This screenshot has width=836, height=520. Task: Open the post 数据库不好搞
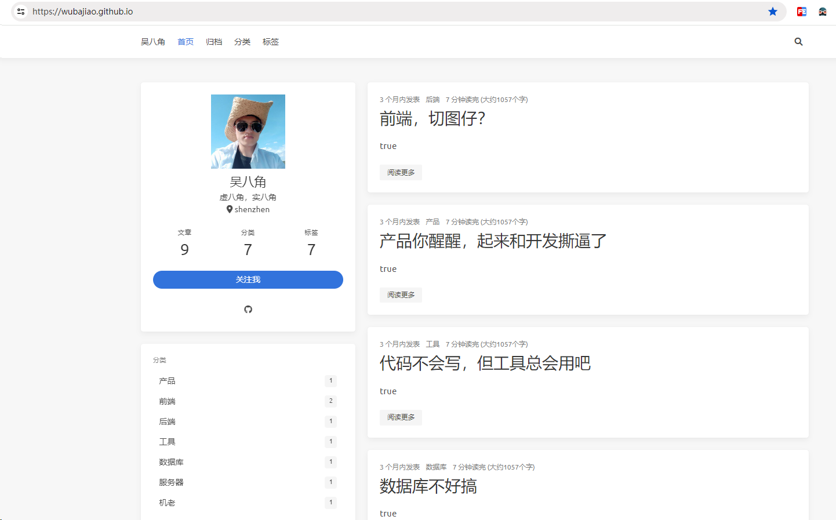point(428,487)
